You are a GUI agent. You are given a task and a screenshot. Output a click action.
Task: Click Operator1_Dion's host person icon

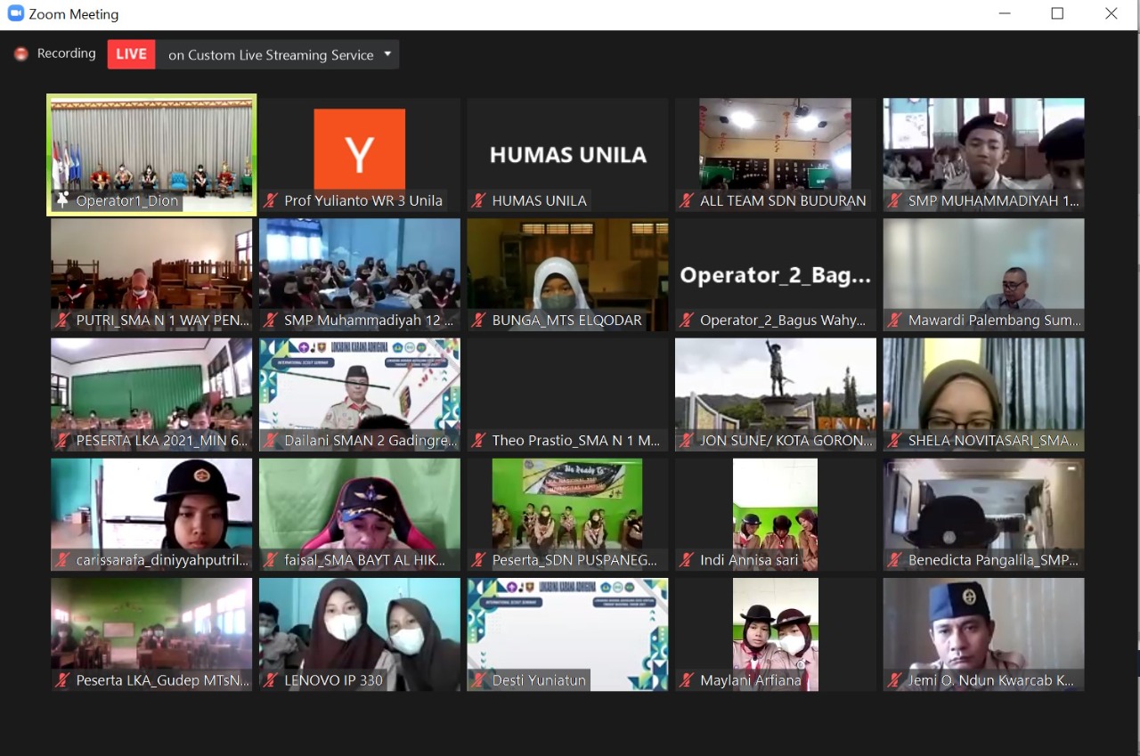pos(62,201)
